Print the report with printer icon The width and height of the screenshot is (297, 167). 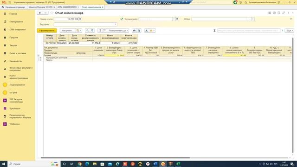(134, 31)
